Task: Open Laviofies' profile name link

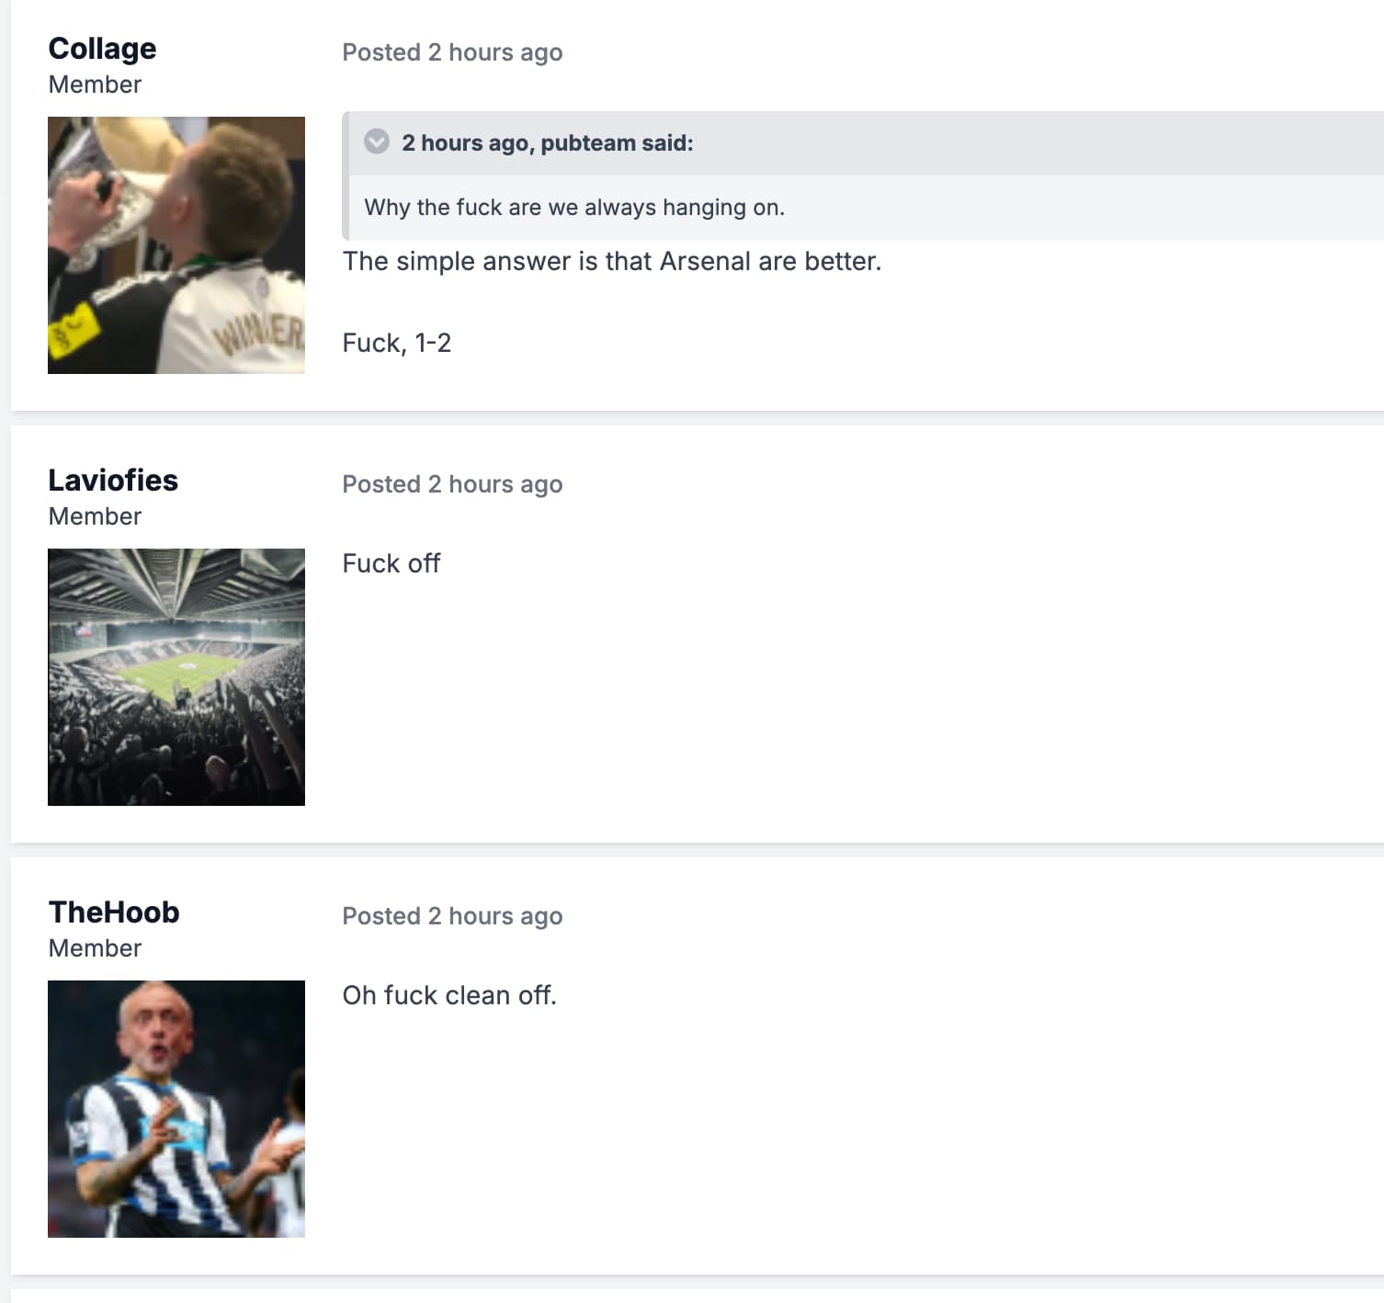Action: 113,481
